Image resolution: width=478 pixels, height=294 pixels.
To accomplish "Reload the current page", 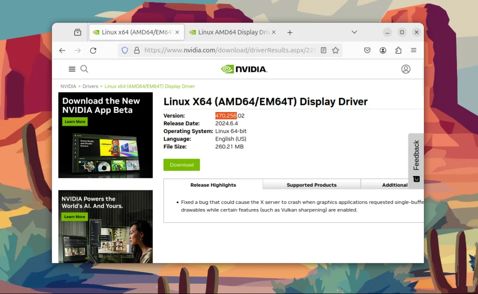I will pos(93,50).
